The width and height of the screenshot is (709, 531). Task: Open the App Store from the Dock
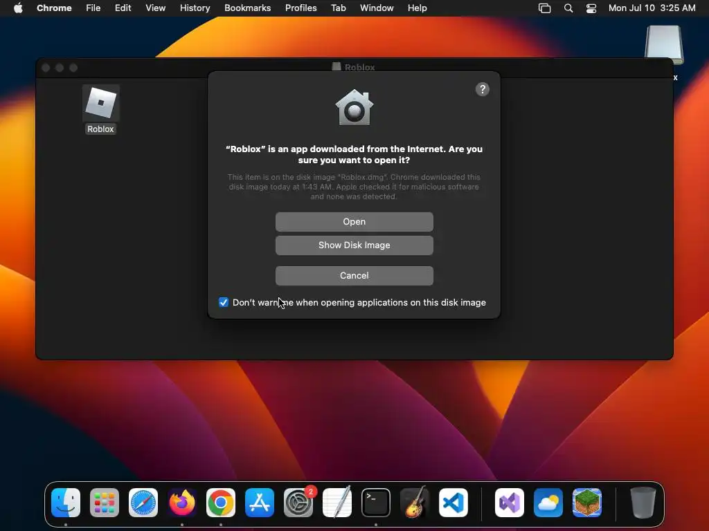(x=260, y=503)
